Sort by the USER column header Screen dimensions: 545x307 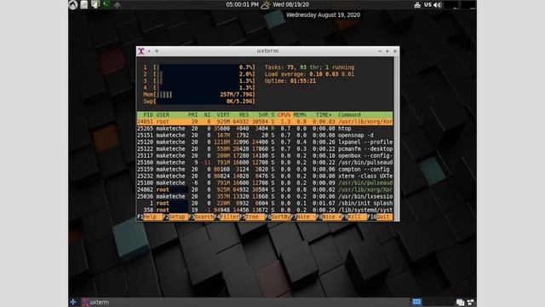163,115
